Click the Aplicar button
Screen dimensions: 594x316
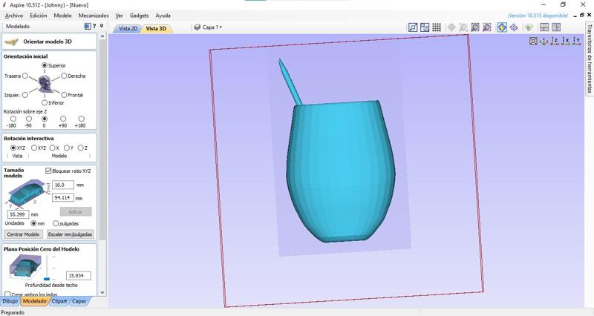pyautogui.click(x=76, y=211)
